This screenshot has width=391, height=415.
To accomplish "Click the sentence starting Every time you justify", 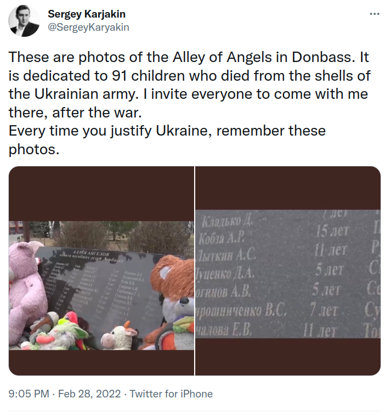I will [167, 131].
